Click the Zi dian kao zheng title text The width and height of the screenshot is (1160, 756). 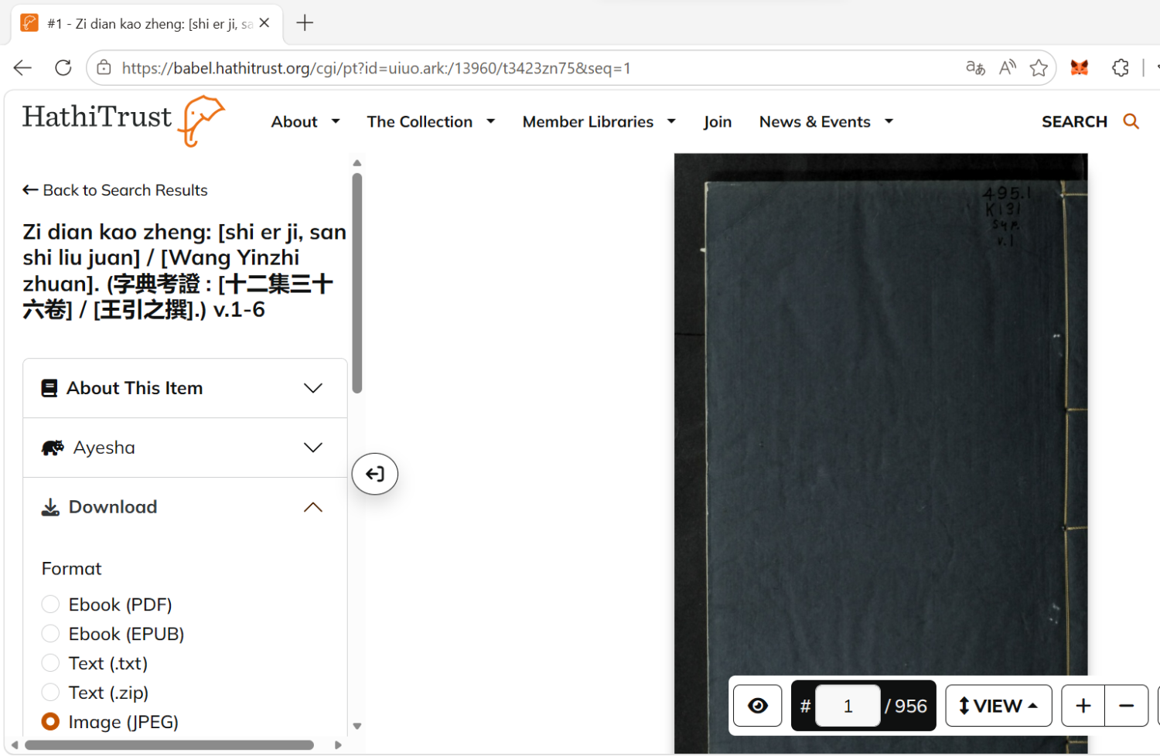coord(185,271)
